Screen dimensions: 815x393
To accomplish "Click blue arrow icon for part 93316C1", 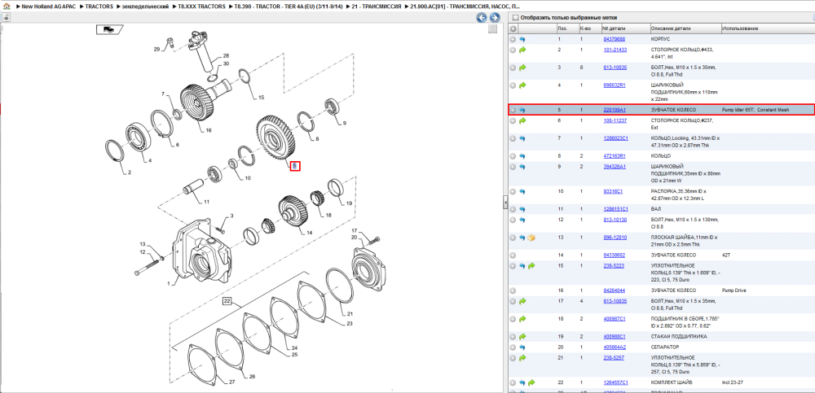I will coord(522,191).
